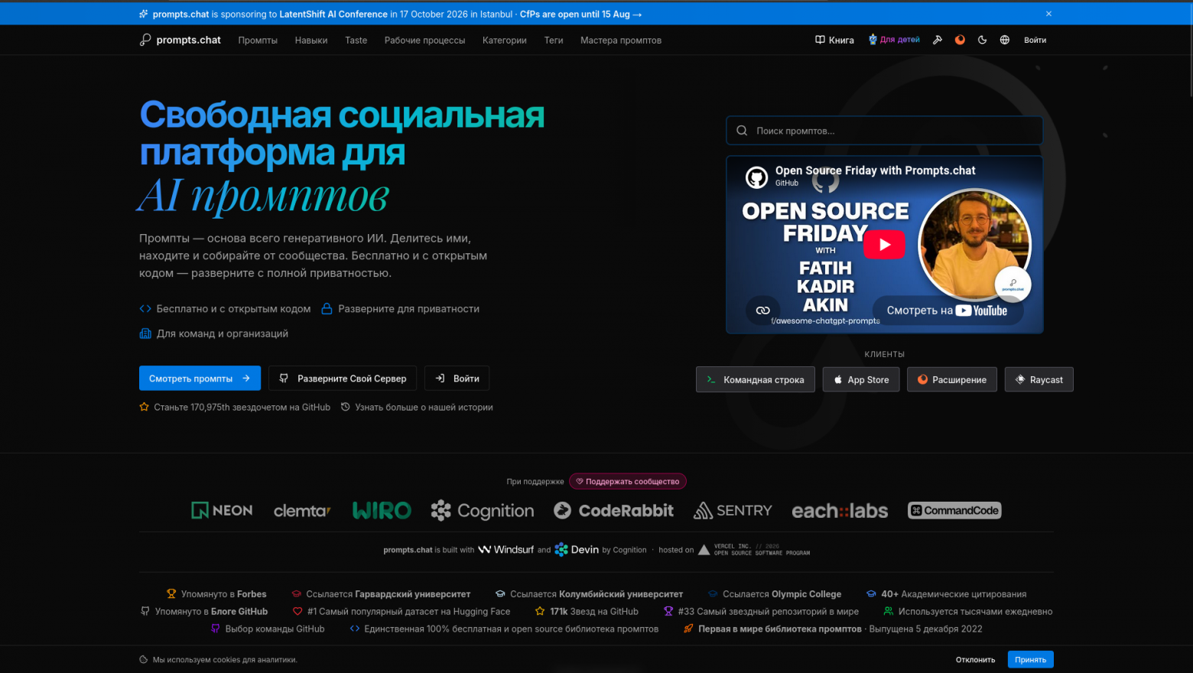Click the orange flame extension icon in header

(960, 40)
